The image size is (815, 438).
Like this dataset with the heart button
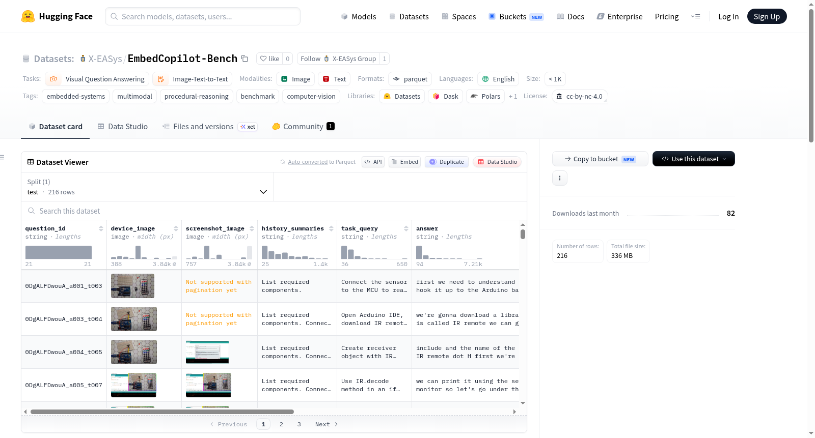(x=269, y=59)
